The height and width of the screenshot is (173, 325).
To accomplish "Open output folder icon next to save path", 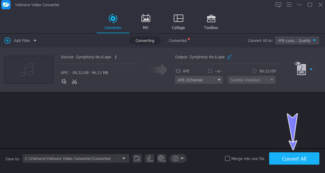I will click(137, 158).
